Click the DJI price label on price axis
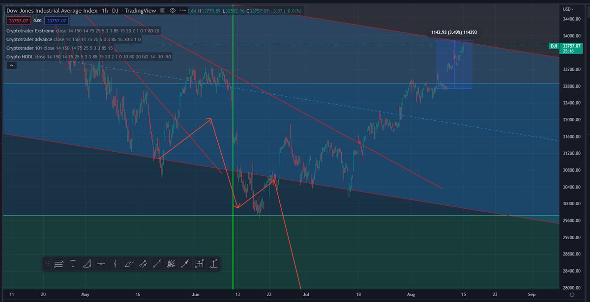590x302 pixels. [555, 46]
